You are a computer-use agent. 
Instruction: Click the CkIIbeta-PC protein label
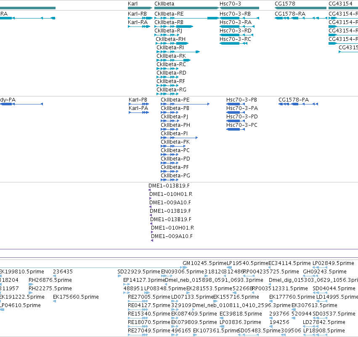point(175,150)
